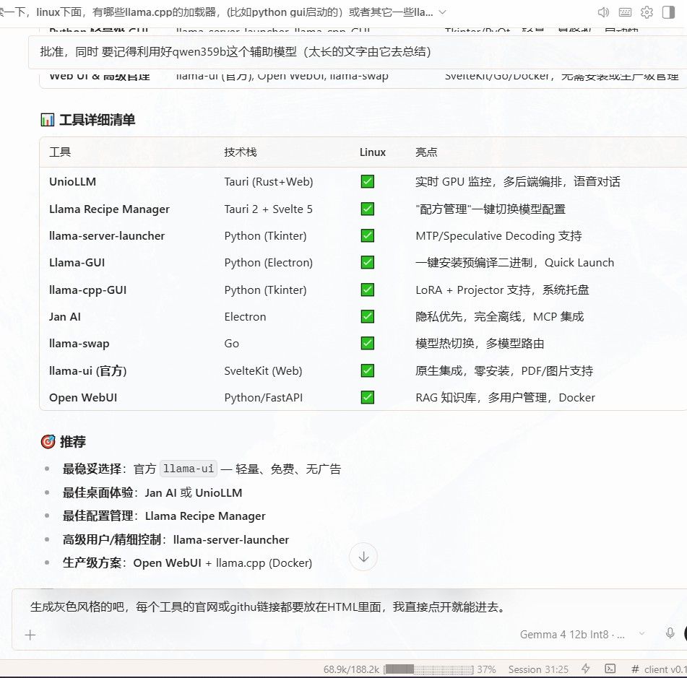
Task: Click the inline code llama-ui in recommendations
Action: [x=189, y=469]
